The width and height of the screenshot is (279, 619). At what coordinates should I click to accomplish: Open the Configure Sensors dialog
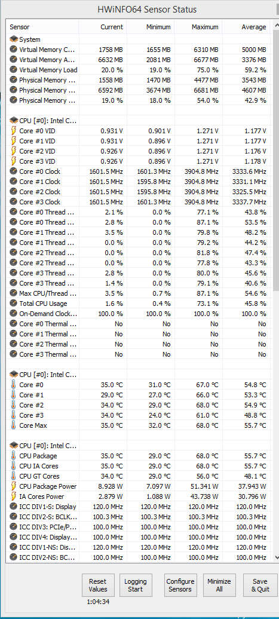[180, 585]
